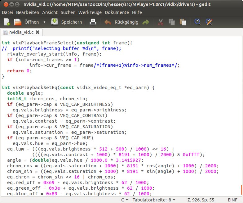Click the window title bar text
The height and width of the screenshot is (203, 243).
coord(117,4)
